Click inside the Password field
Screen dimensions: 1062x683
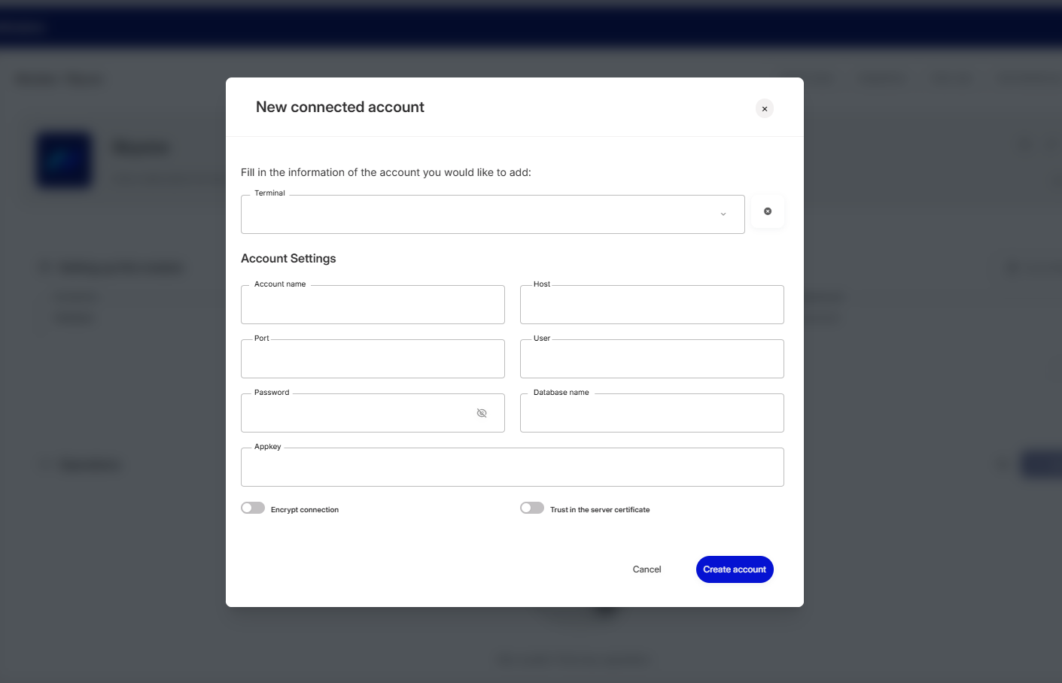pos(354,414)
